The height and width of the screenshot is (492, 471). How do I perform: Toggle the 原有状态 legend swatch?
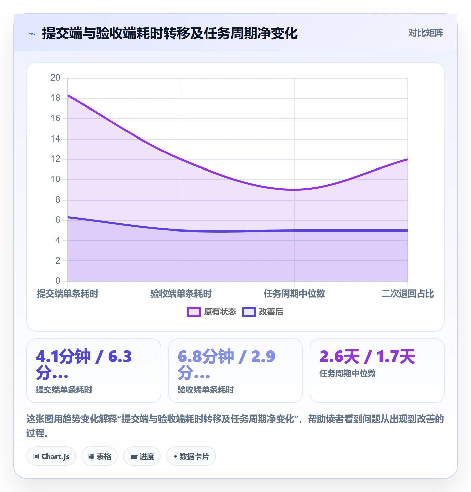[193, 312]
